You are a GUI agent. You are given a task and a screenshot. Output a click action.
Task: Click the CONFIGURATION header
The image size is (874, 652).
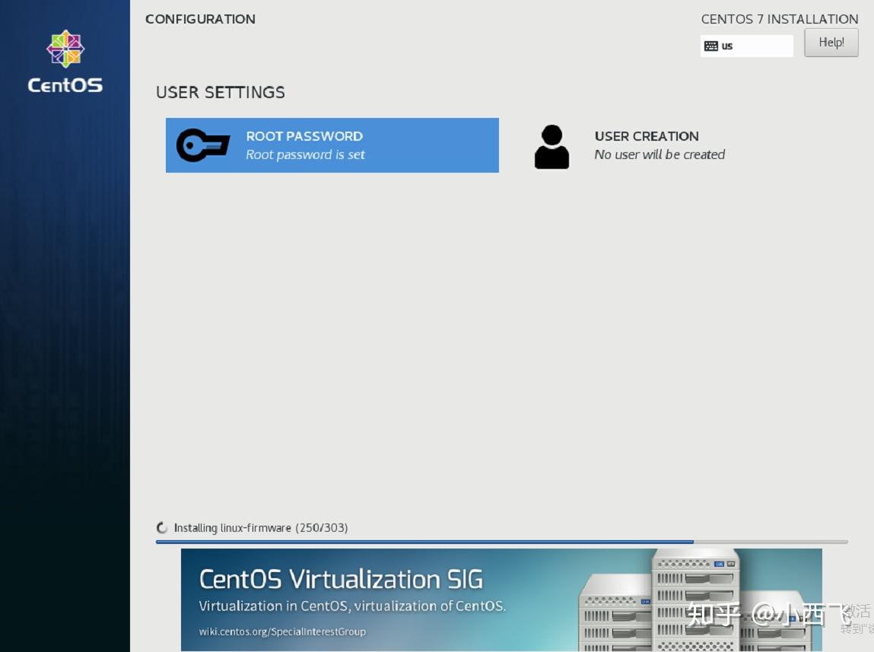(200, 19)
